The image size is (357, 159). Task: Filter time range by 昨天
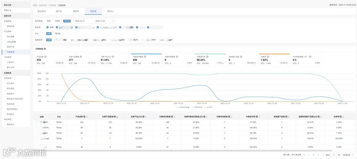[49, 21]
